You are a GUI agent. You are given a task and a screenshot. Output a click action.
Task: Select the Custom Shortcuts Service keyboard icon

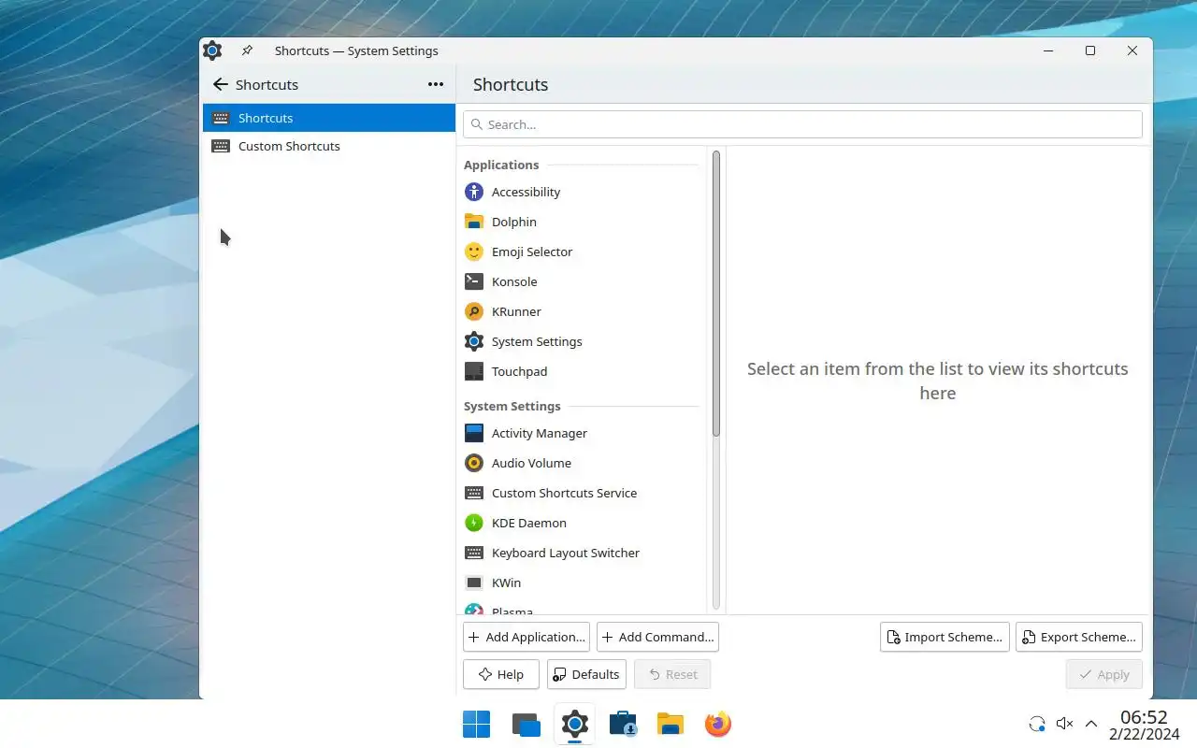[474, 493]
